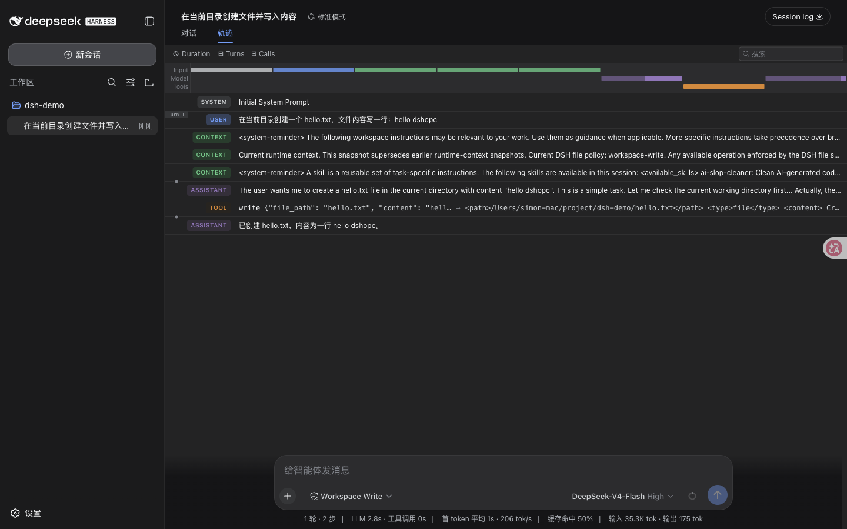Open the CONTEXT runtime context row

[506, 155]
